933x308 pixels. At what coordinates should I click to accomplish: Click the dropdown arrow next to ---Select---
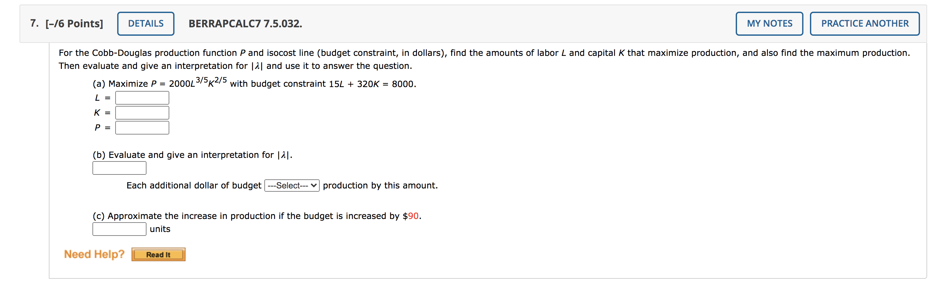(313, 186)
